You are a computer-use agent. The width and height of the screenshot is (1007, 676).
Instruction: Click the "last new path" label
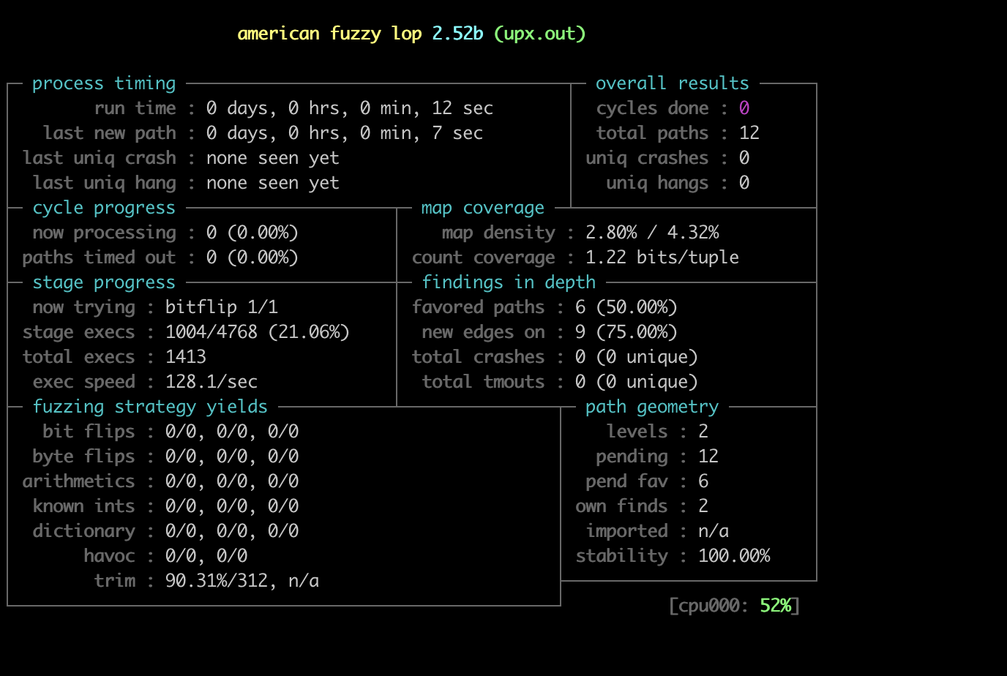[x=110, y=133]
